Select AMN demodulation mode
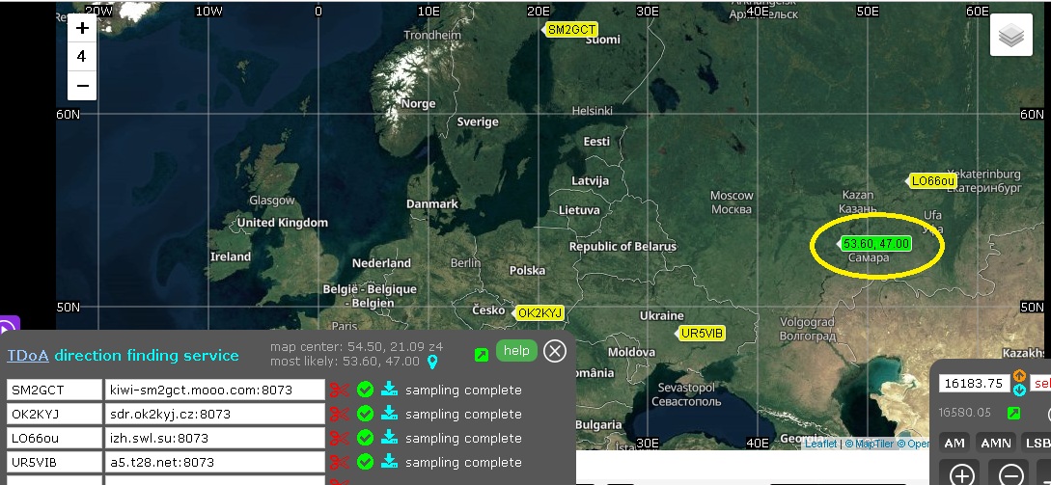This screenshot has width=1051, height=485. 995,443
